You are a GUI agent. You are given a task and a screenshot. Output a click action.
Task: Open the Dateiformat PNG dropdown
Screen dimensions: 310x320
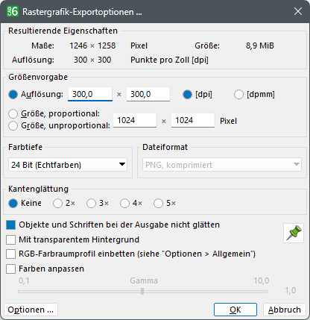(x=222, y=164)
